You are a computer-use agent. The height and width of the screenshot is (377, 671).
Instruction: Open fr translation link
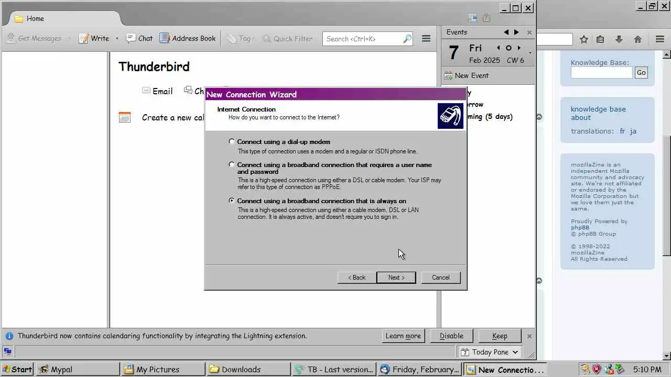click(622, 131)
